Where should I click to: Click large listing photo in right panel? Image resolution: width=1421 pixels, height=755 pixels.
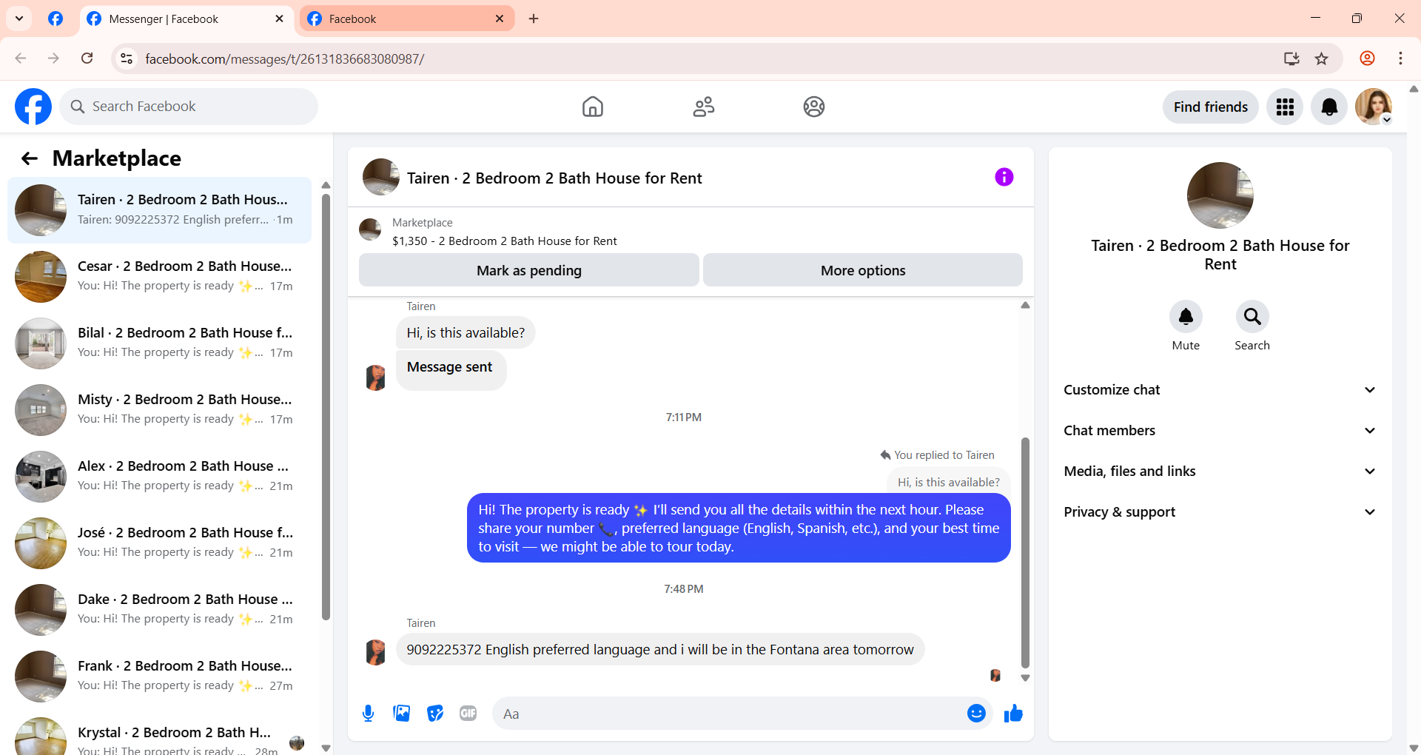(1220, 195)
